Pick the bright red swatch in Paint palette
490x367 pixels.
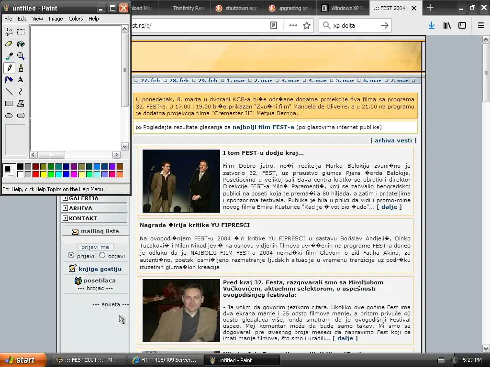point(35,174)
